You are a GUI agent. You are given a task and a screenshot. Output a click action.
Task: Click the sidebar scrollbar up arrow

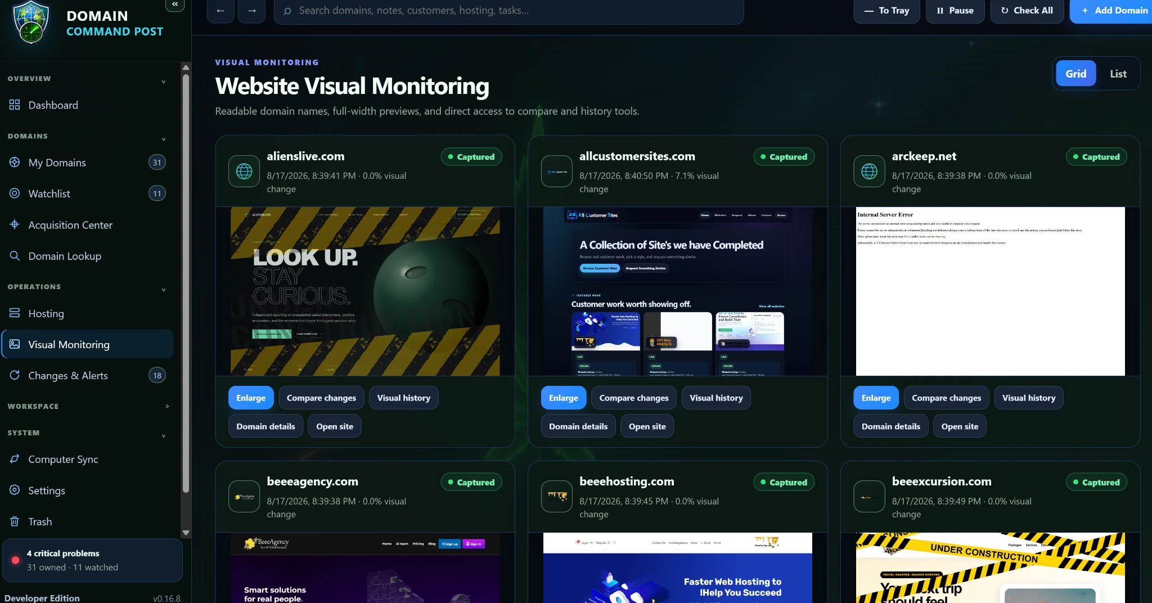[x=186, y=67]
